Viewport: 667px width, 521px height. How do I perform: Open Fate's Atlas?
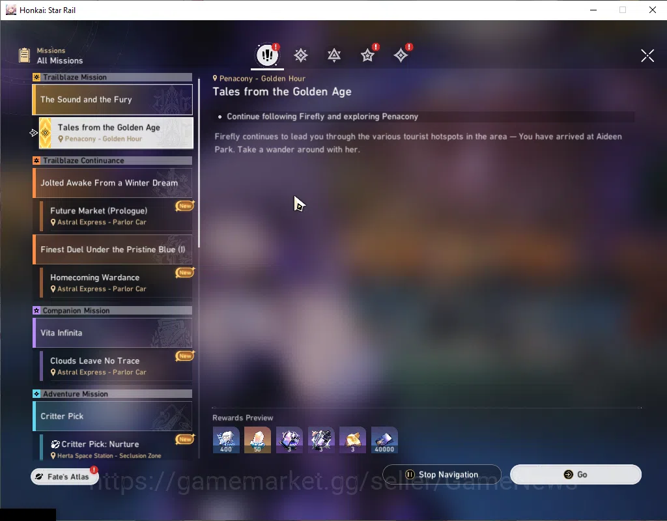coord(64,477)
